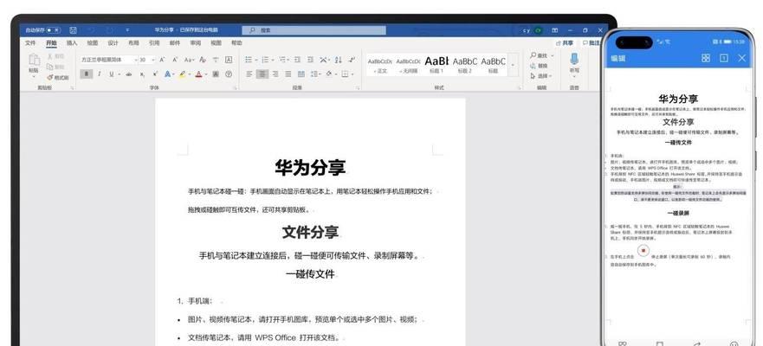Click the shrink font size icon
The height and width of the screenshot is (346, 763).
[175, 60]
